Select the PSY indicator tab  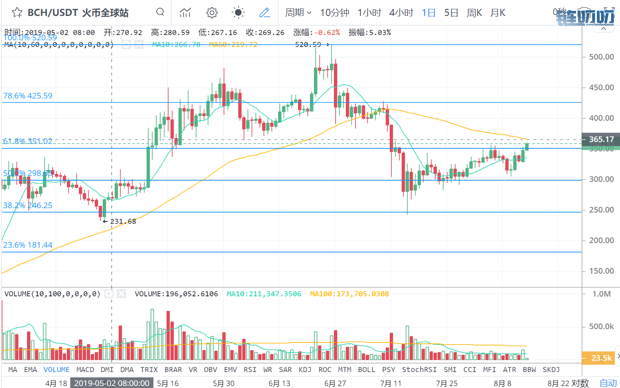pyautogui.click(x=389, y=369)
